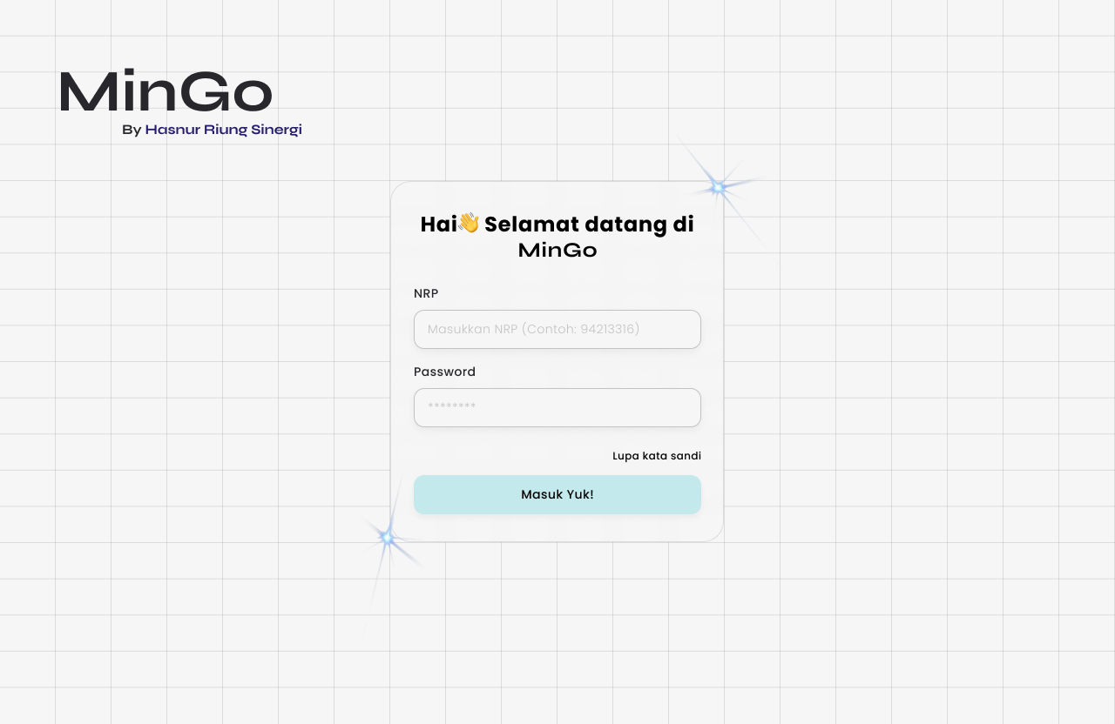
Task: Click the sparkle star below the card
Action: [x=388, y=539]
